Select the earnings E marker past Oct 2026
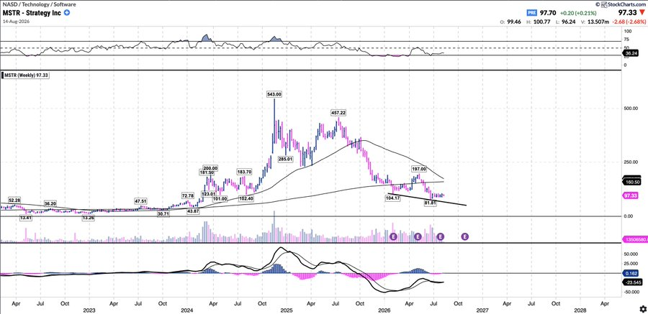This screenshot has height=314, width=648. [x=465, y=236]
